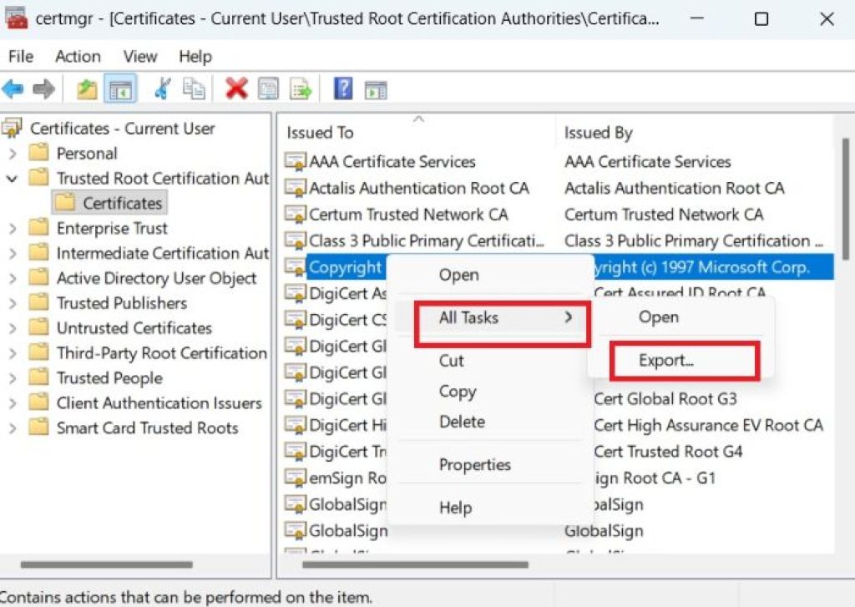The width and height of the screenshot is (855, 607).
Task: Choose Copy in context menu
Action: tap(458, 392)
